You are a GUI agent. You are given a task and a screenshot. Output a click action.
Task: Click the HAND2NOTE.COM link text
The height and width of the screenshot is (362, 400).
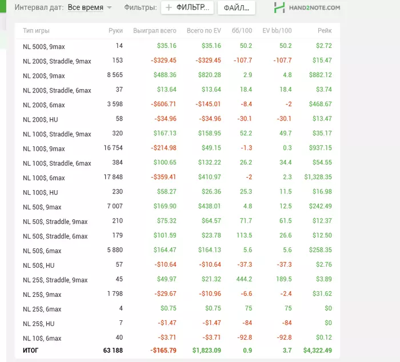(x=314, y=7)
